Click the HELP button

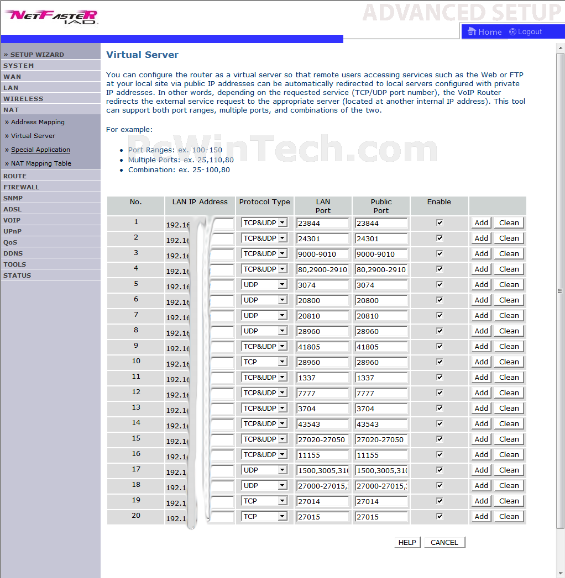(407, 542)
